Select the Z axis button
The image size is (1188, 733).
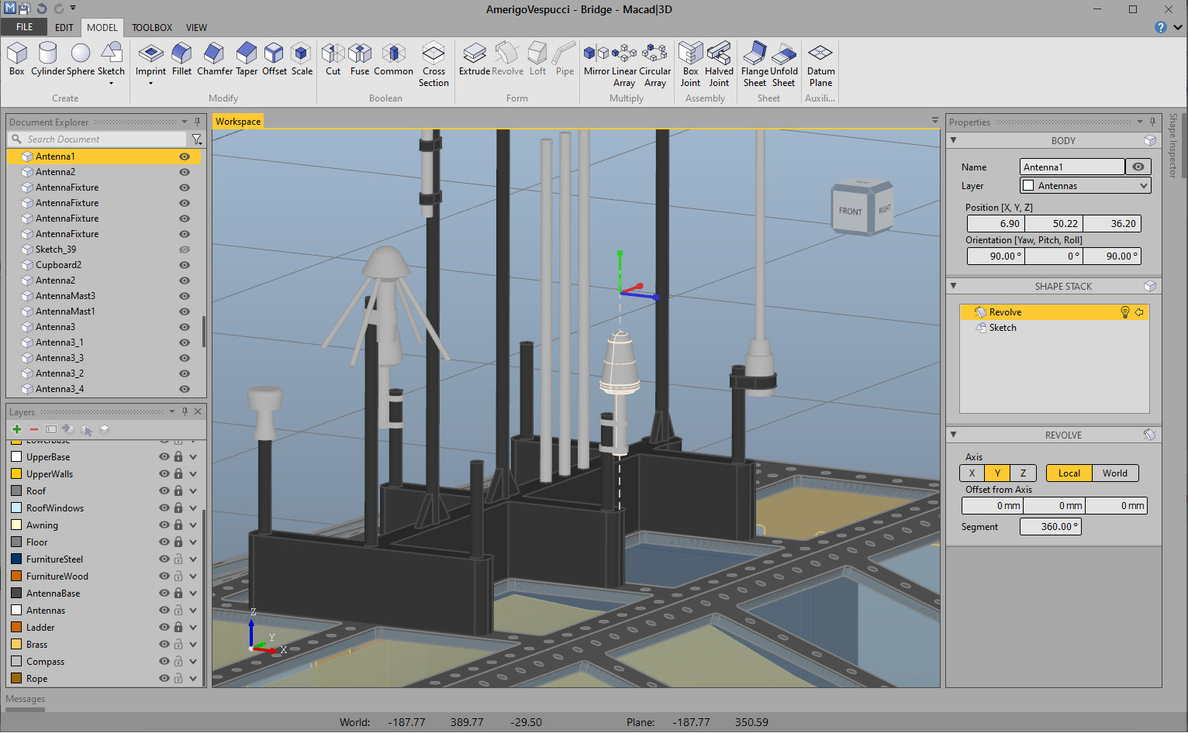pyautogui.click(x=1023, y=473)
